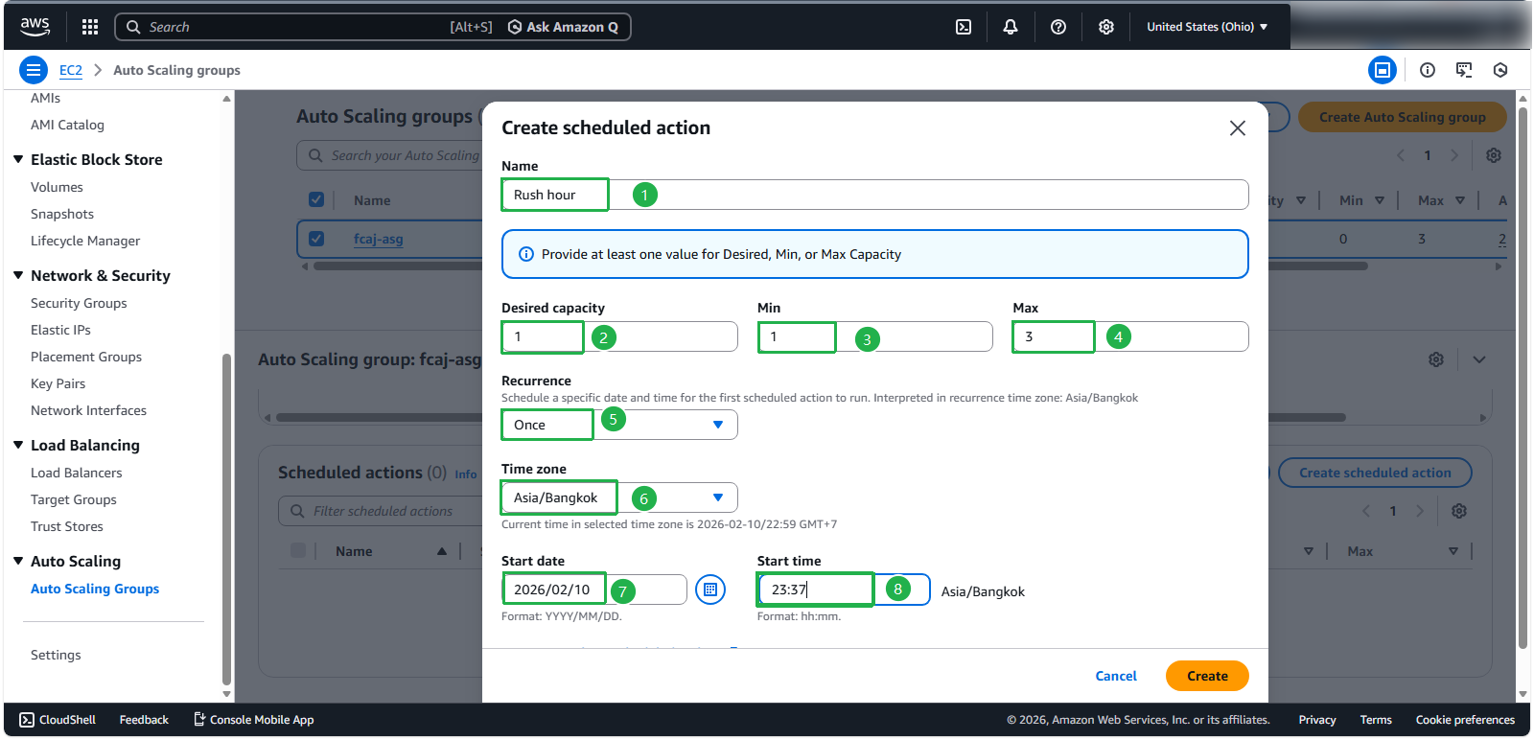Go to next page of Auto Scaling groups
This screenshot has width=1534, height=740.
pos(1454,155)
